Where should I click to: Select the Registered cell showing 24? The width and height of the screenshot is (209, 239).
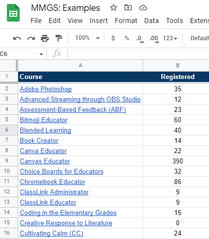176,233
